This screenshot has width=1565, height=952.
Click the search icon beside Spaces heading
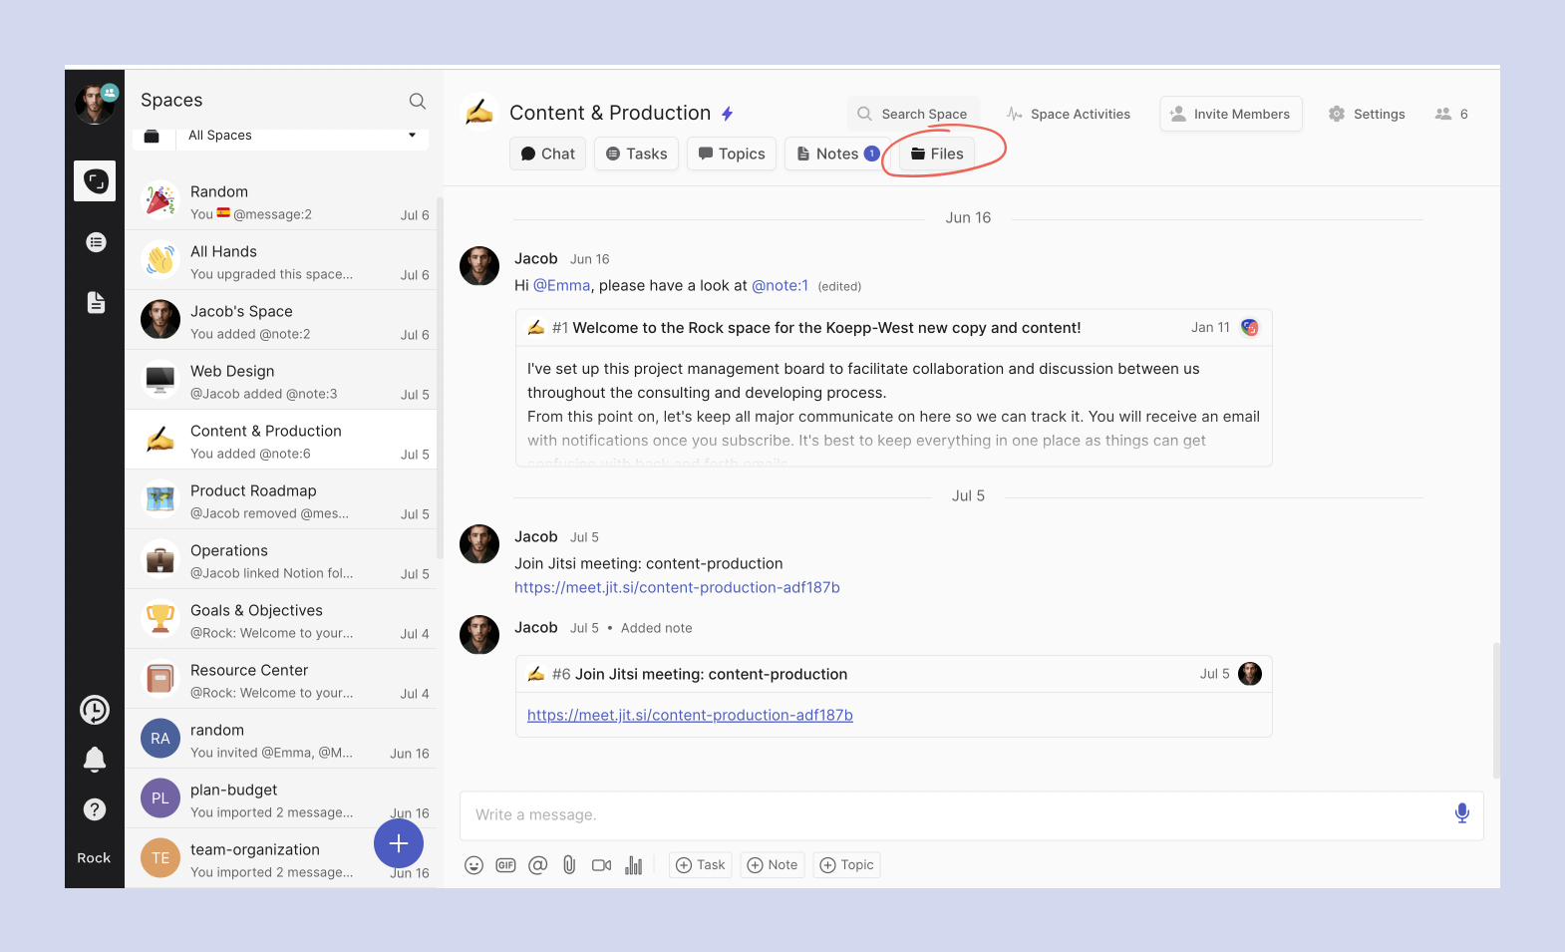[x=418, y=101]
